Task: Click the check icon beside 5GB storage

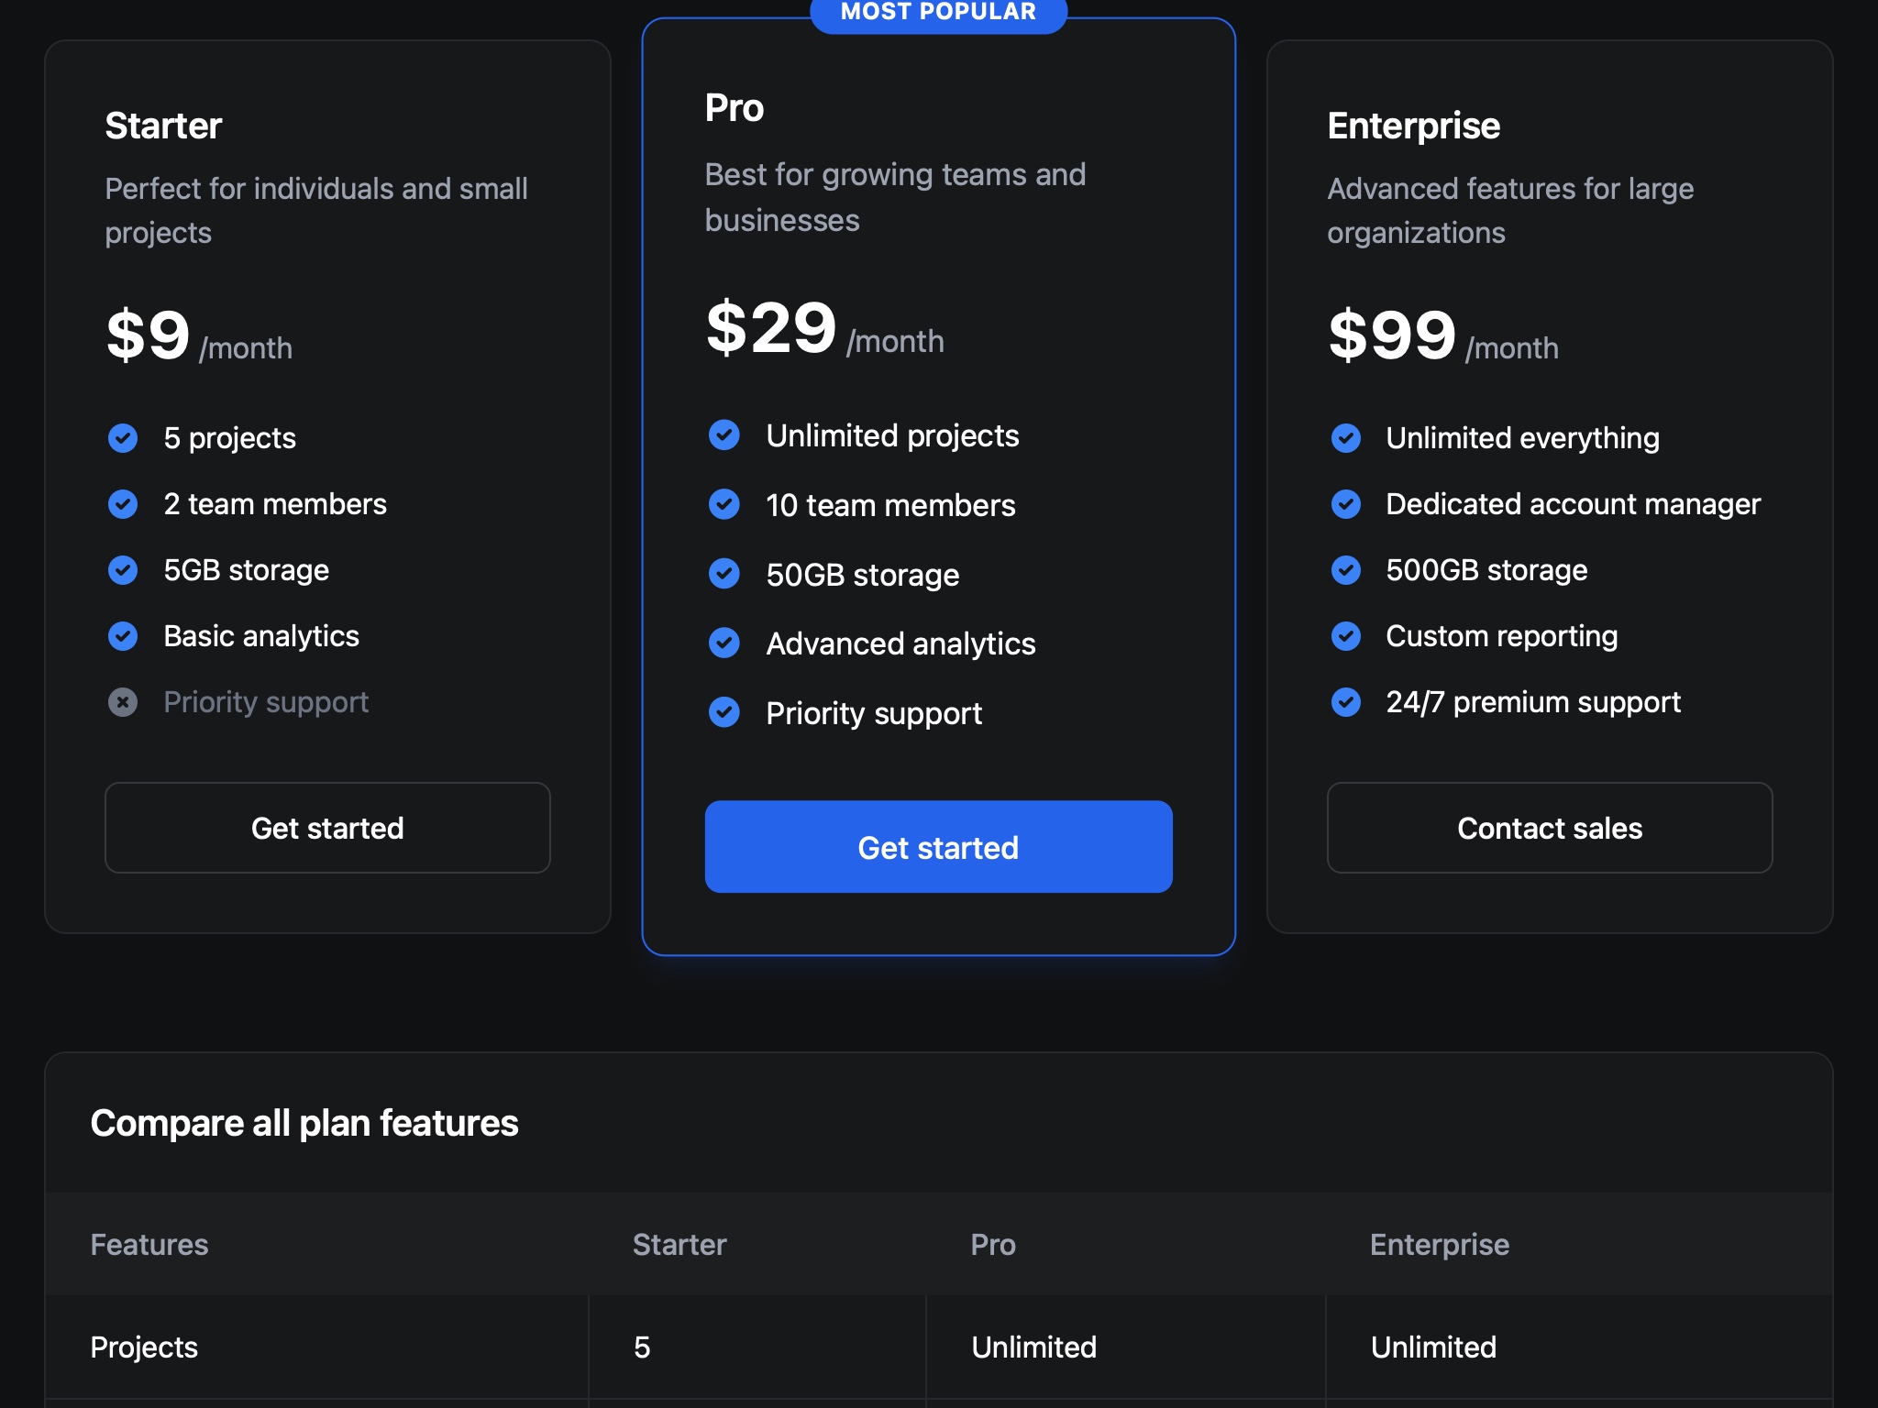Action: coord(123,570)
